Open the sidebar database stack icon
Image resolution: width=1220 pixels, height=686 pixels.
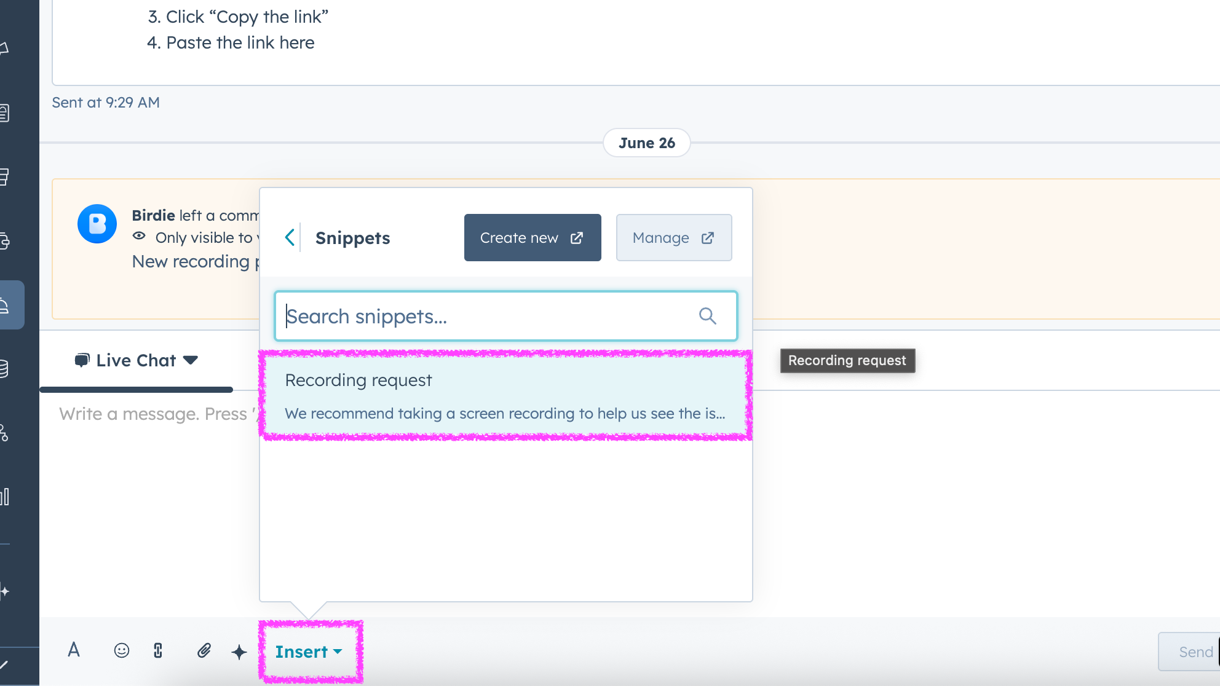point(4,369)
